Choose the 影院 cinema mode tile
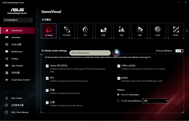Image resolution: width=189 pixels, height=121 pixels. 103,31
